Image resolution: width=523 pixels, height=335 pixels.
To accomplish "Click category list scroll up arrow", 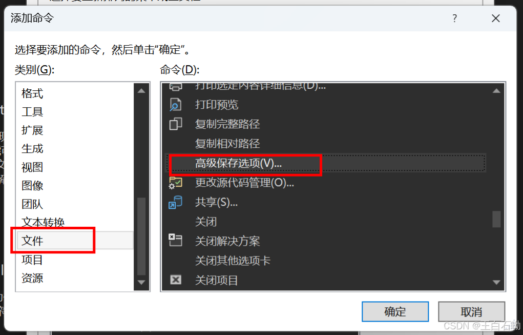I will 141,91.
